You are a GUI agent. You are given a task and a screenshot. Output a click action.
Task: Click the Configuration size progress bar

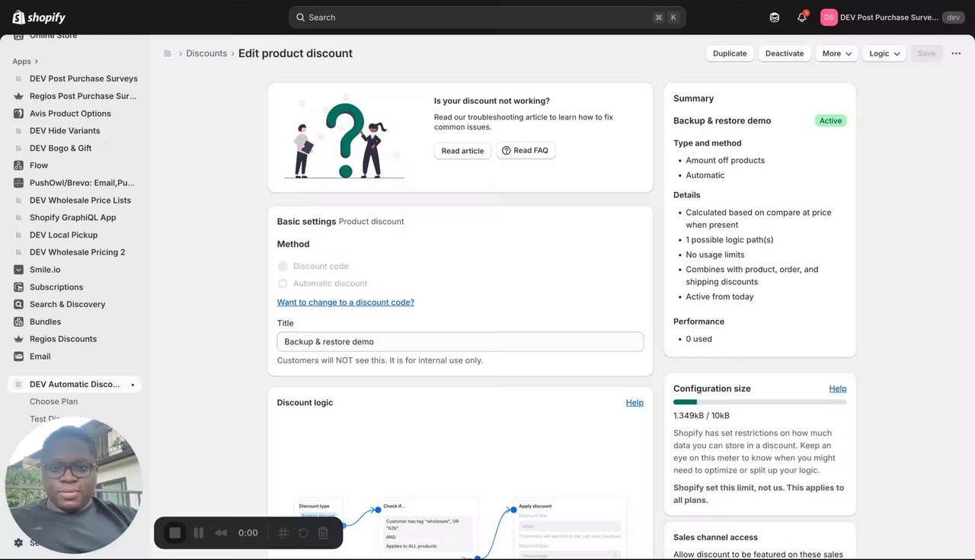759,402
